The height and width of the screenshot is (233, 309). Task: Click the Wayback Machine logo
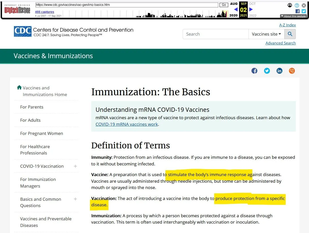[17, 9]
